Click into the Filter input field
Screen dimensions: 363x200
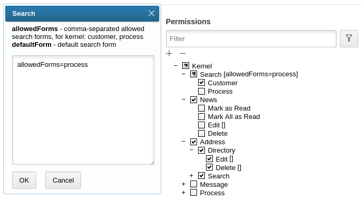point(251,38)
